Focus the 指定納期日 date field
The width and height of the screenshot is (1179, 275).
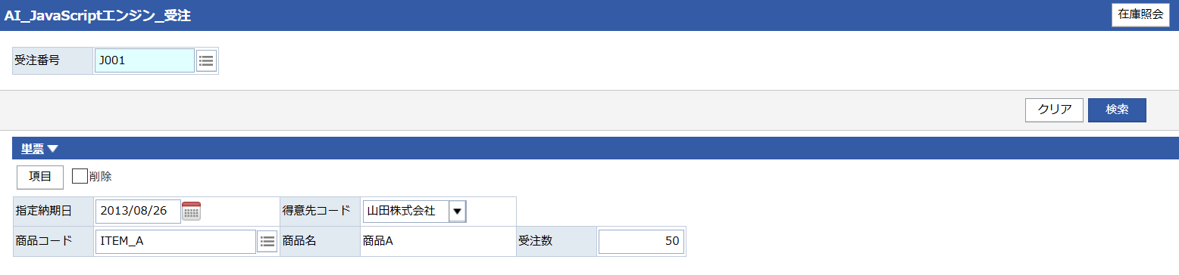(x=138, y=211)
